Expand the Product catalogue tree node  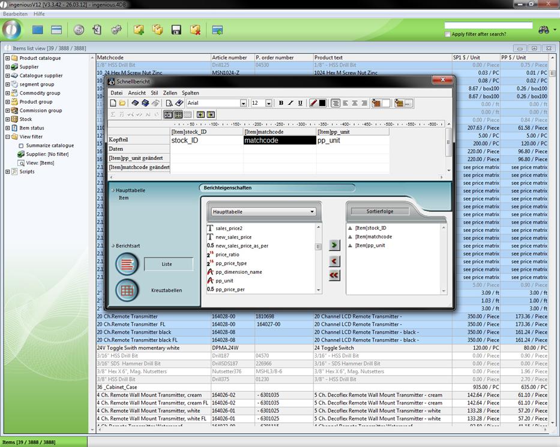point(8,58)
